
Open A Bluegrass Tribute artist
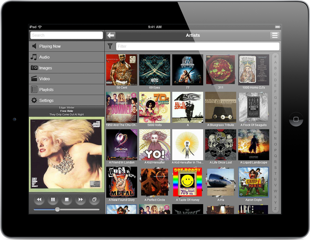tap(221, 107)
